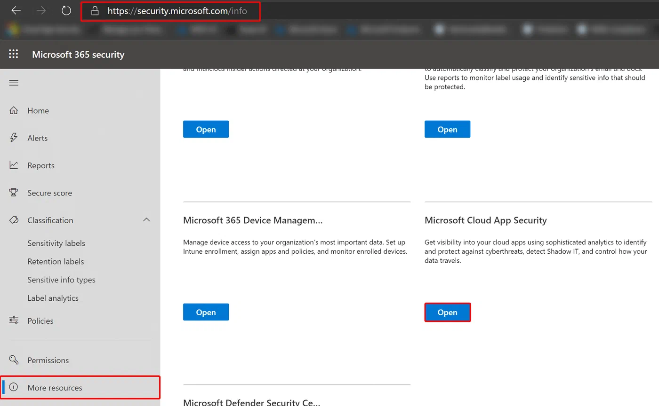Click the Microsoft Cloud App Security heading
Screen dimensions: 659x406
point(486,220)
